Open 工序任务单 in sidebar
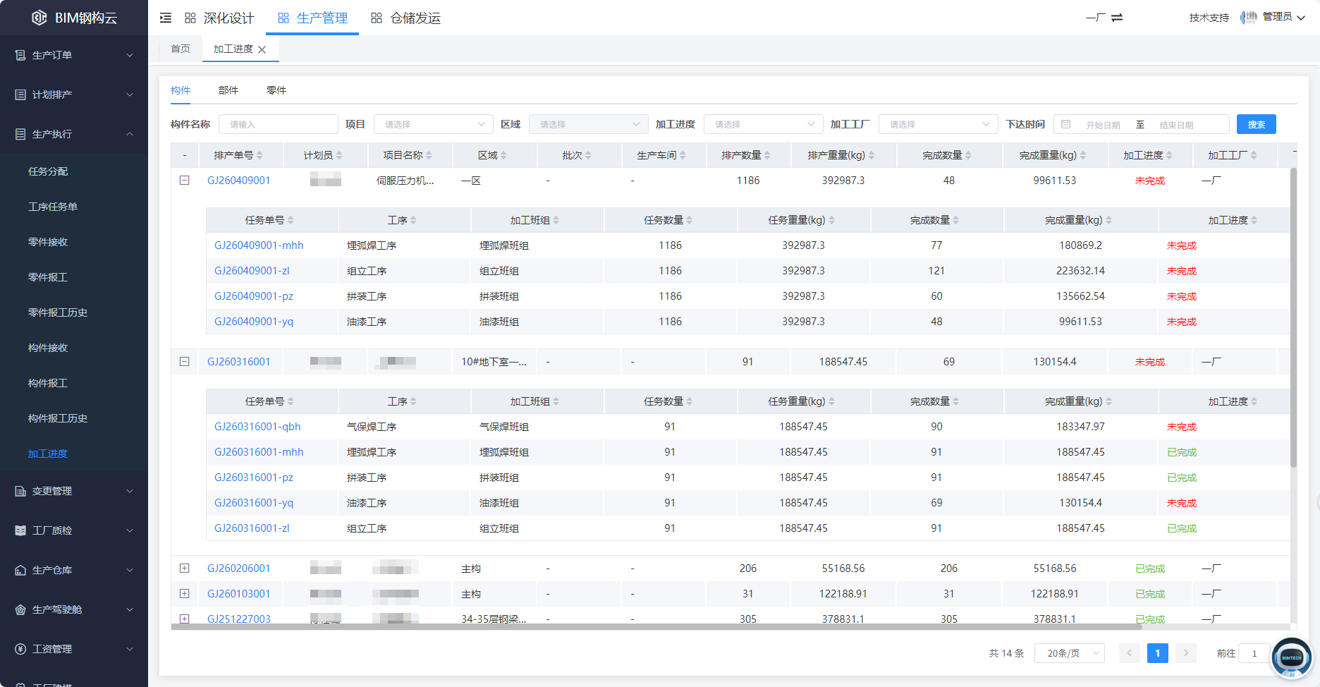Image resolution: width=1320 pixels, height=687 pixels. coord(53,207)
